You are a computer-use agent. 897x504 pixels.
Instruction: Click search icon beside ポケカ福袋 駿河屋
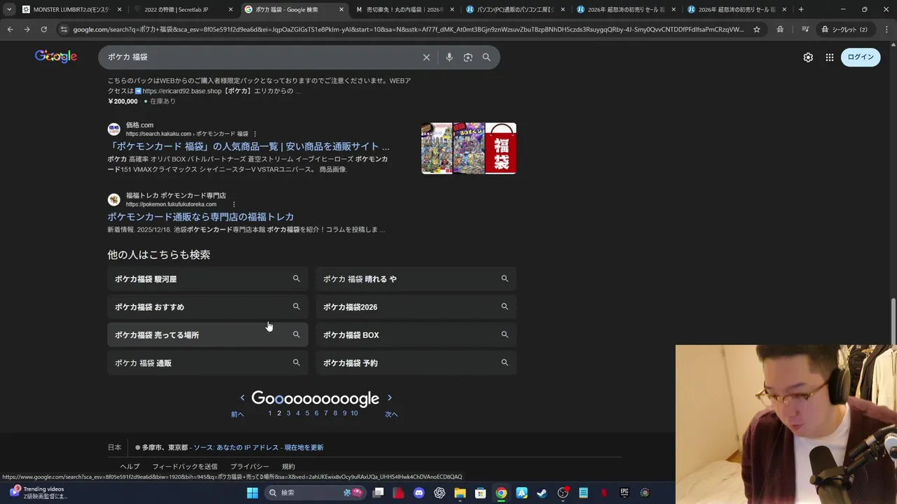click(x=296, y=279)
